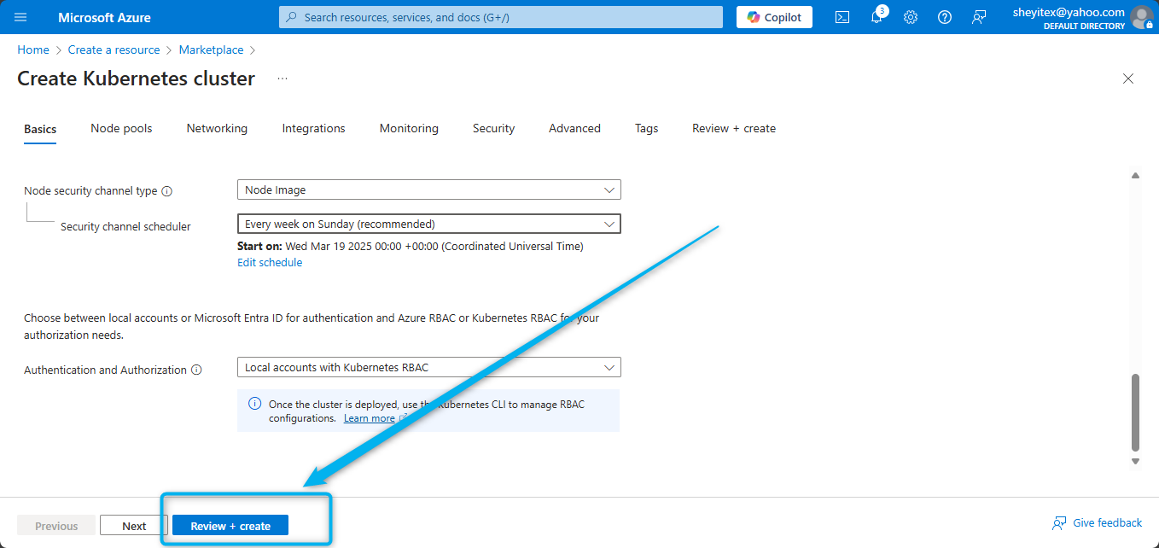Open portal Settings gear icon
This screenshot has height=548, width=1159.
[x=911, y=17]
